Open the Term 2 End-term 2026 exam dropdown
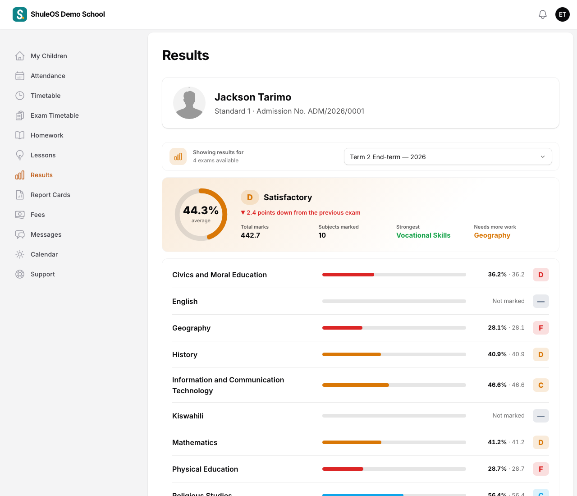 tap(448, 156)
